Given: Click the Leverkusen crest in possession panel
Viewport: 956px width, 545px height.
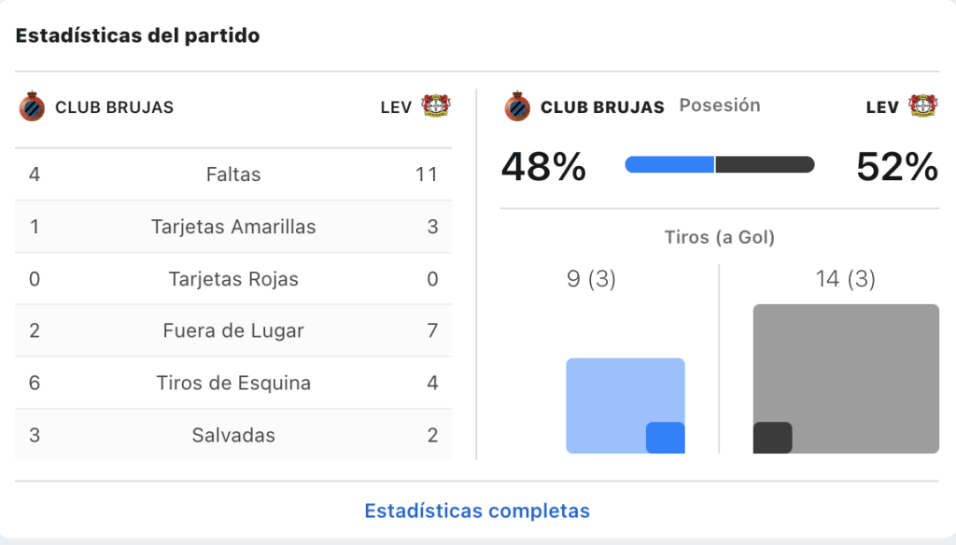Looking at the screenshot, I should pyautogui.click(x=923, y=106).
